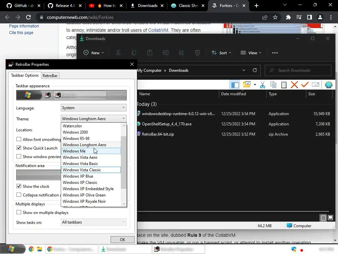Click the Refresh icon beside the address bar

(x=255, y=70)
